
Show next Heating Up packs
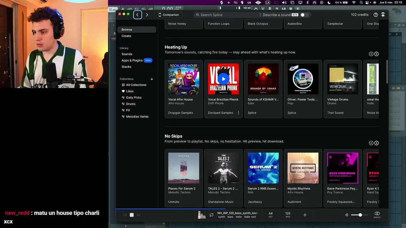[377, 54]
